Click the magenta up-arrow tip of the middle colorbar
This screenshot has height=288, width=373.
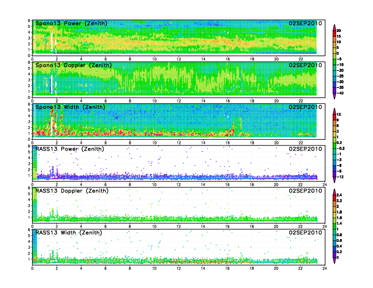[x=334, y=111]
